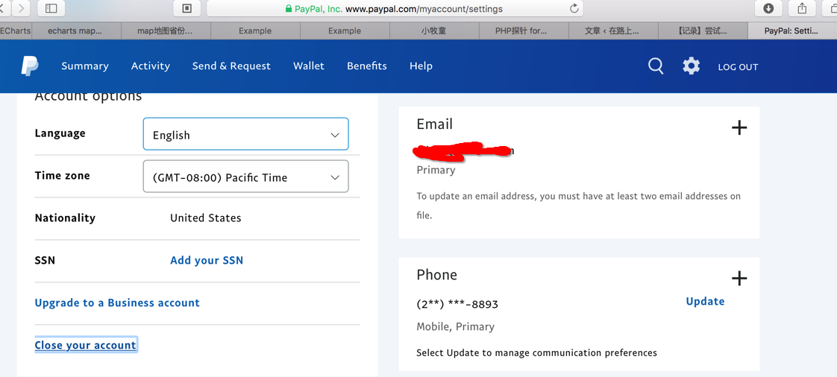Screen dimensions: 837x377
Task: Open the Send & Request menu
Action: coord(231,66)
